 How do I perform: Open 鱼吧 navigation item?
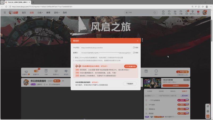(x=65, y=13)
